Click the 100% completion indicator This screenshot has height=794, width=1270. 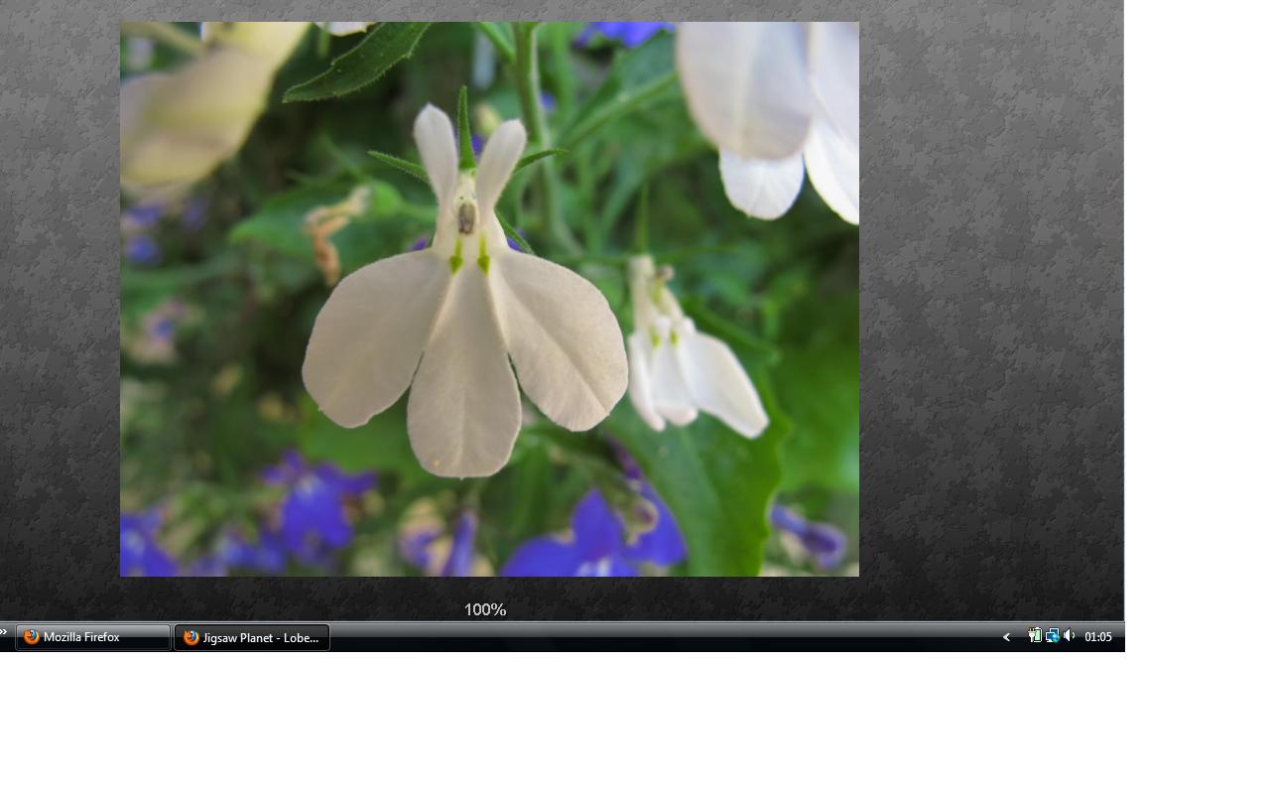coord(485,609)
